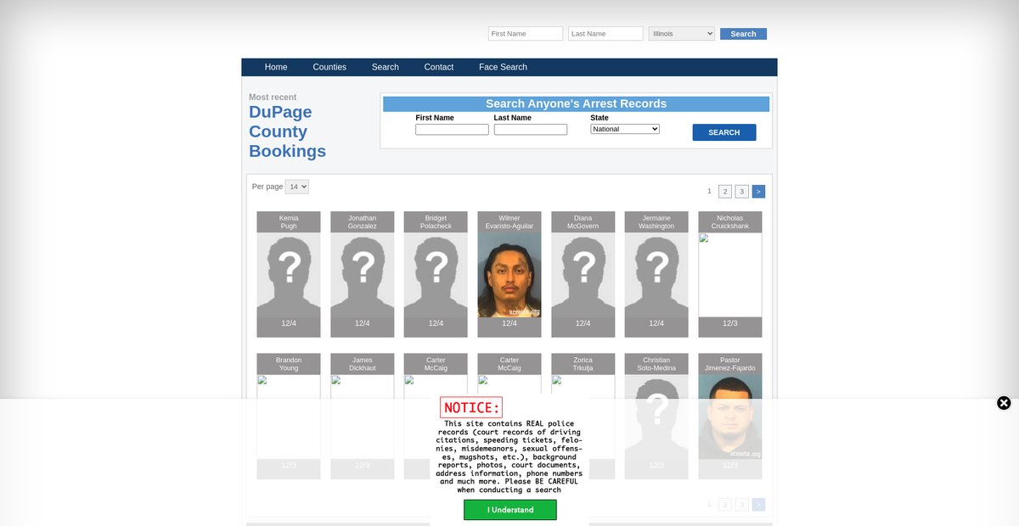Click DuPage County Bookings heading

287,131
